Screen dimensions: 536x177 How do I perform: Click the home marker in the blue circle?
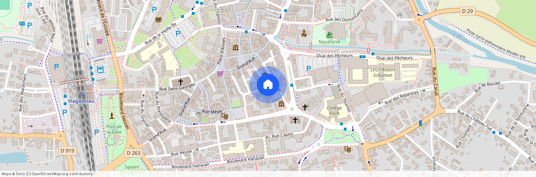click(268, 84)
